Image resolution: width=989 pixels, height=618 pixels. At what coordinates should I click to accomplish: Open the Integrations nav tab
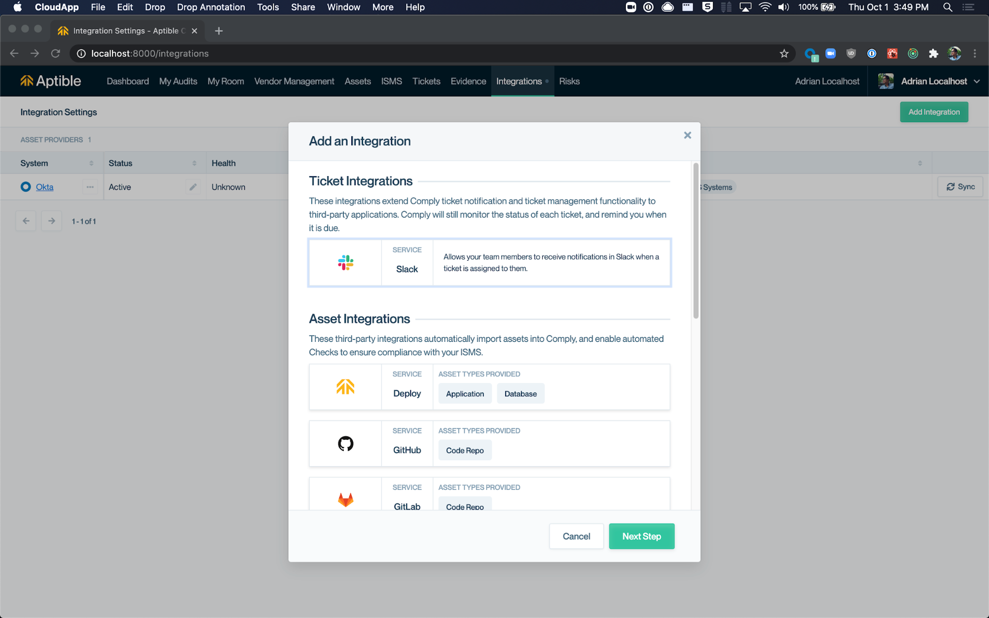[x=519, y=82]
